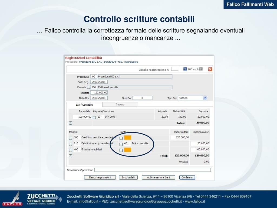277x208 pixels.
Task: Add a Mastro row with the plus icon under Entrate immobiliari
Action: click(71, 156)
